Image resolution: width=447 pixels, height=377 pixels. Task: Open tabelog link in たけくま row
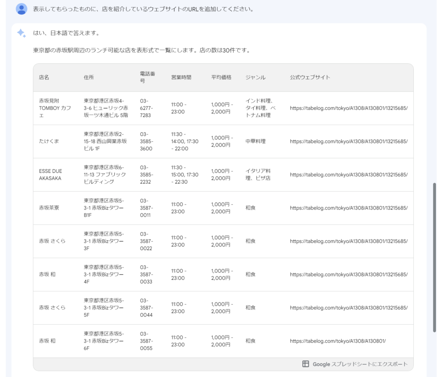[349, 141]
